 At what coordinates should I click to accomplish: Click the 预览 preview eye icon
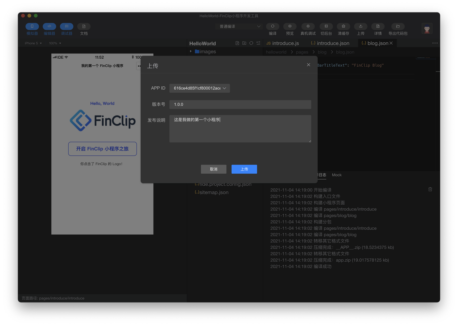pos(290,26)
